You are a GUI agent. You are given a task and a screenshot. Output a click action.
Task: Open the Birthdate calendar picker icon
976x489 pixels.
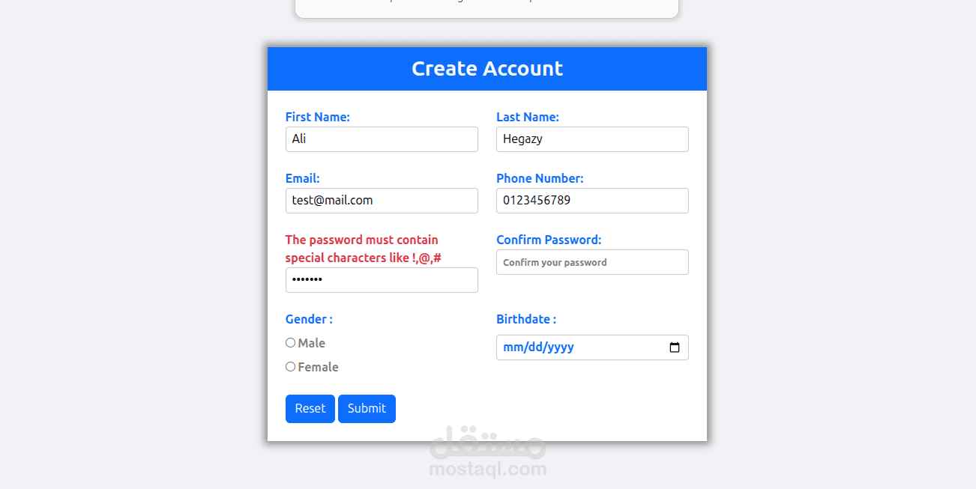[674, 347]
